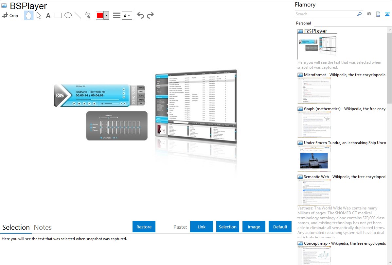The width and height of the screenshot is (392, 265).
Task: Click the sidebar scroll up arrow
Action: point(389,30)
